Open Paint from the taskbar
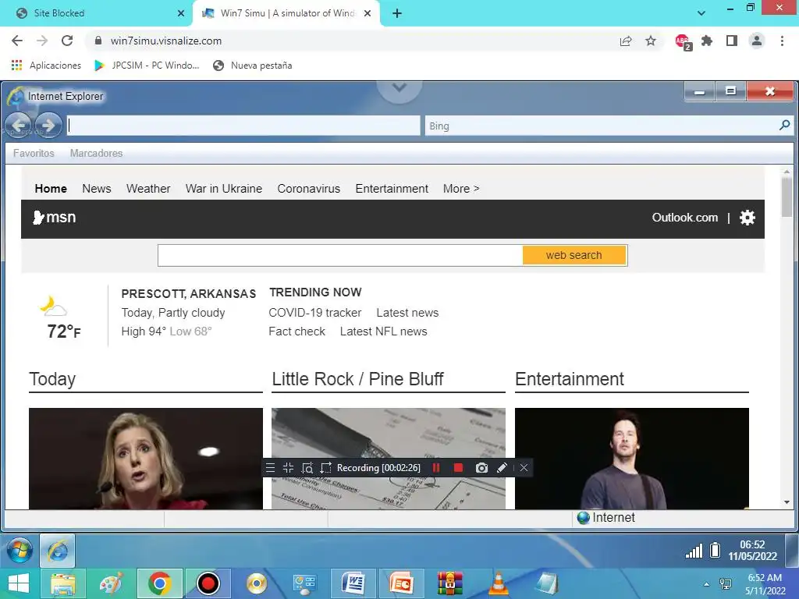The width and height of the screenshot is (799, 599). (x=112, y=583)
